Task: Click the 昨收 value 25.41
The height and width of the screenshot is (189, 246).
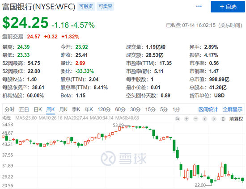Action: click(x=81, y=55)
